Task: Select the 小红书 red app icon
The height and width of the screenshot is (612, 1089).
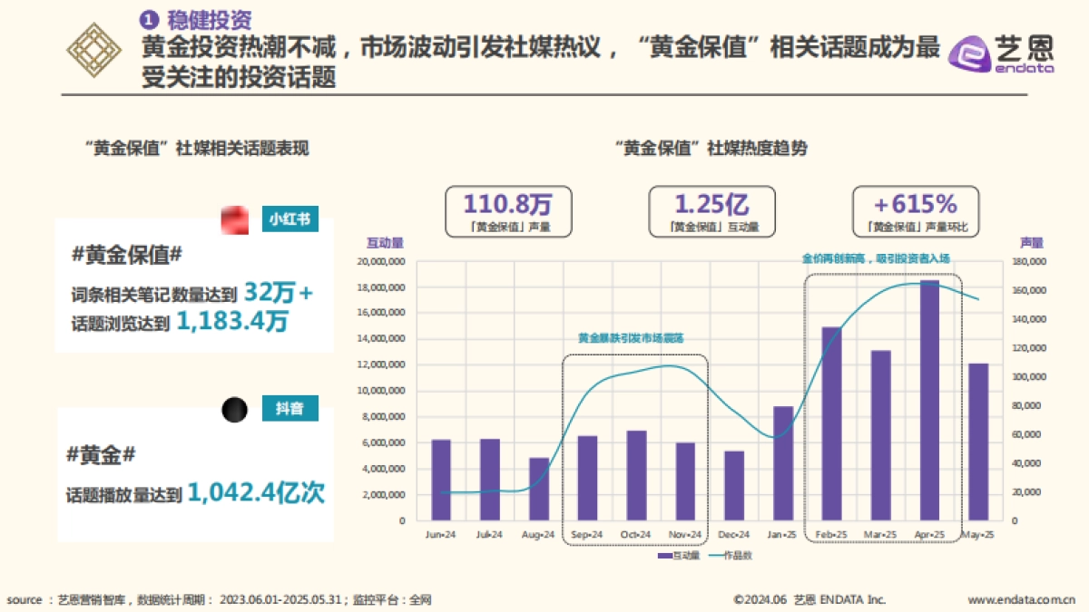Action: (235, 220)
